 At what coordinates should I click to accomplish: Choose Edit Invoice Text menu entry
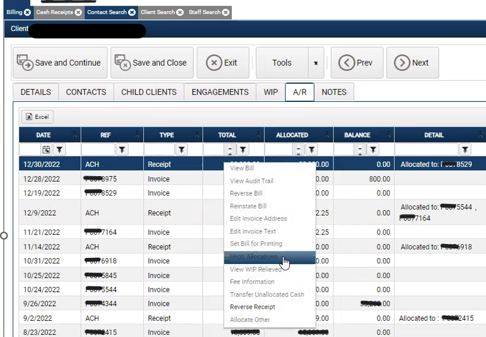click(x=270, y=231)
